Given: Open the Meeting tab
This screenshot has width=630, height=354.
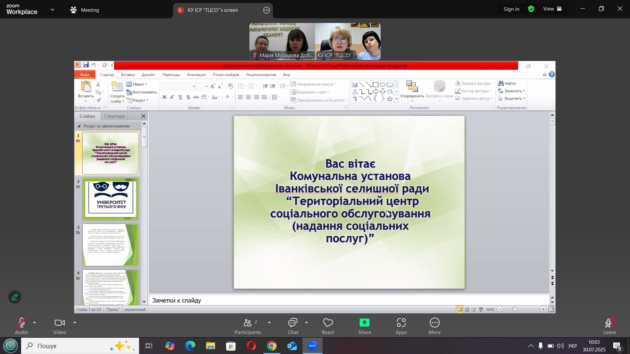Looking at the screenshot, I should coord(85,10).
